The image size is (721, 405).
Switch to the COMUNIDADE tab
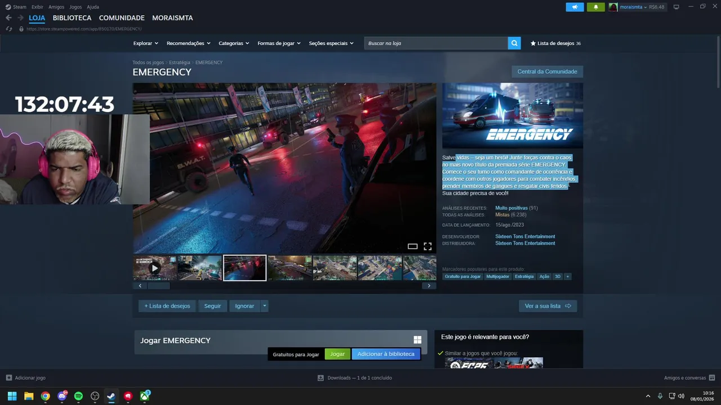pyautogui.click(x=122, y=18)
